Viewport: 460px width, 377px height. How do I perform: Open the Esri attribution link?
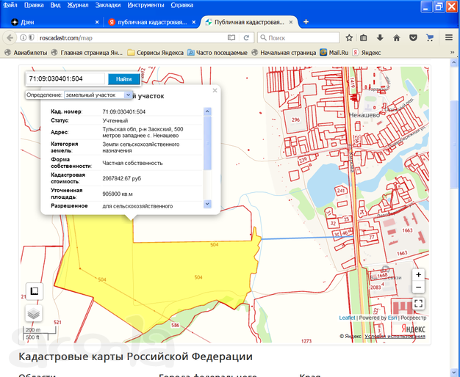tap(392, 318)
